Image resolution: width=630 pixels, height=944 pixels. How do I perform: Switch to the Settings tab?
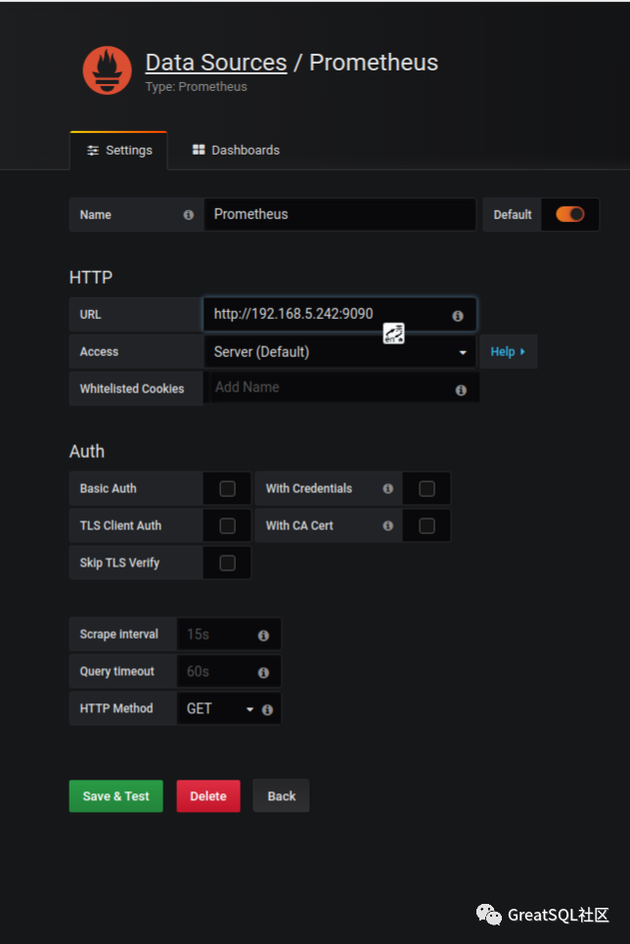coord(119,151)
